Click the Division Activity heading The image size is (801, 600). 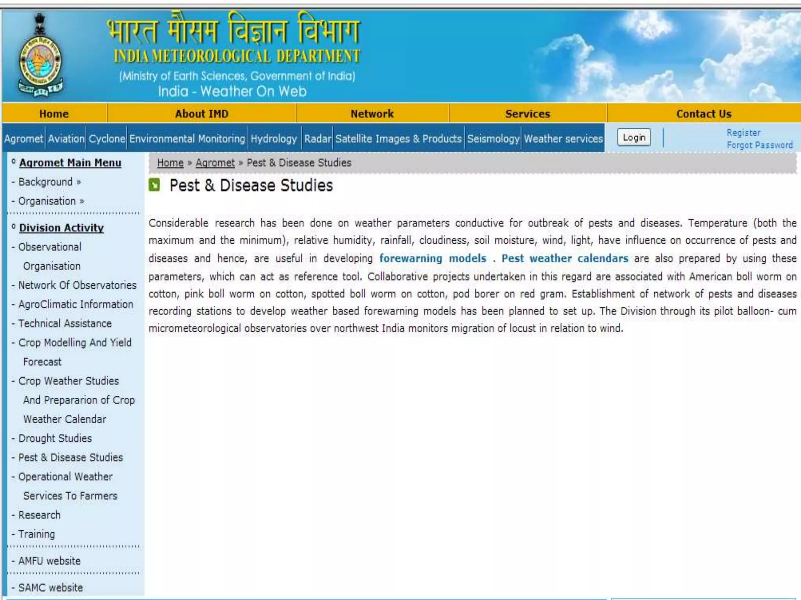click(61, 228)
